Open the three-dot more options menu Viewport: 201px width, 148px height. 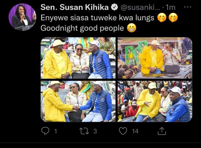188,7
